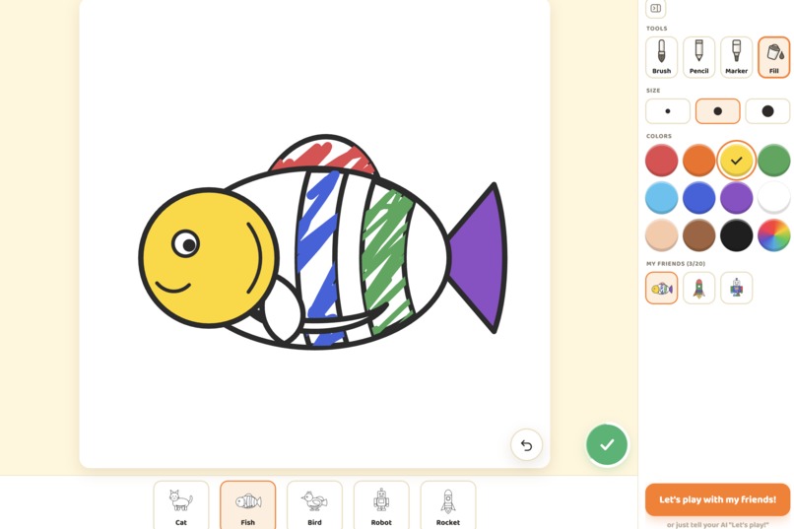Switch to the Bird template
Viewport: 794px width, 529px height.
point(314,504)
